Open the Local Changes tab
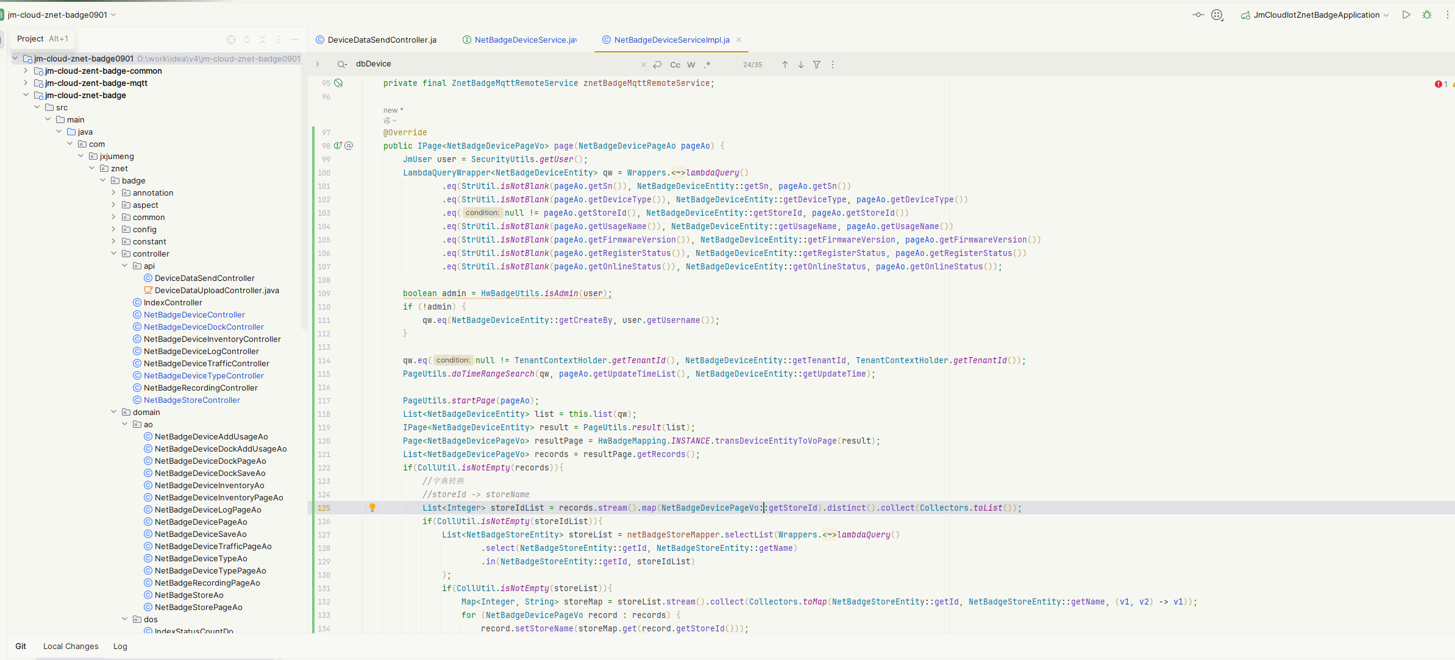This screenshot has height=660, width=1455. coord(71,646)
